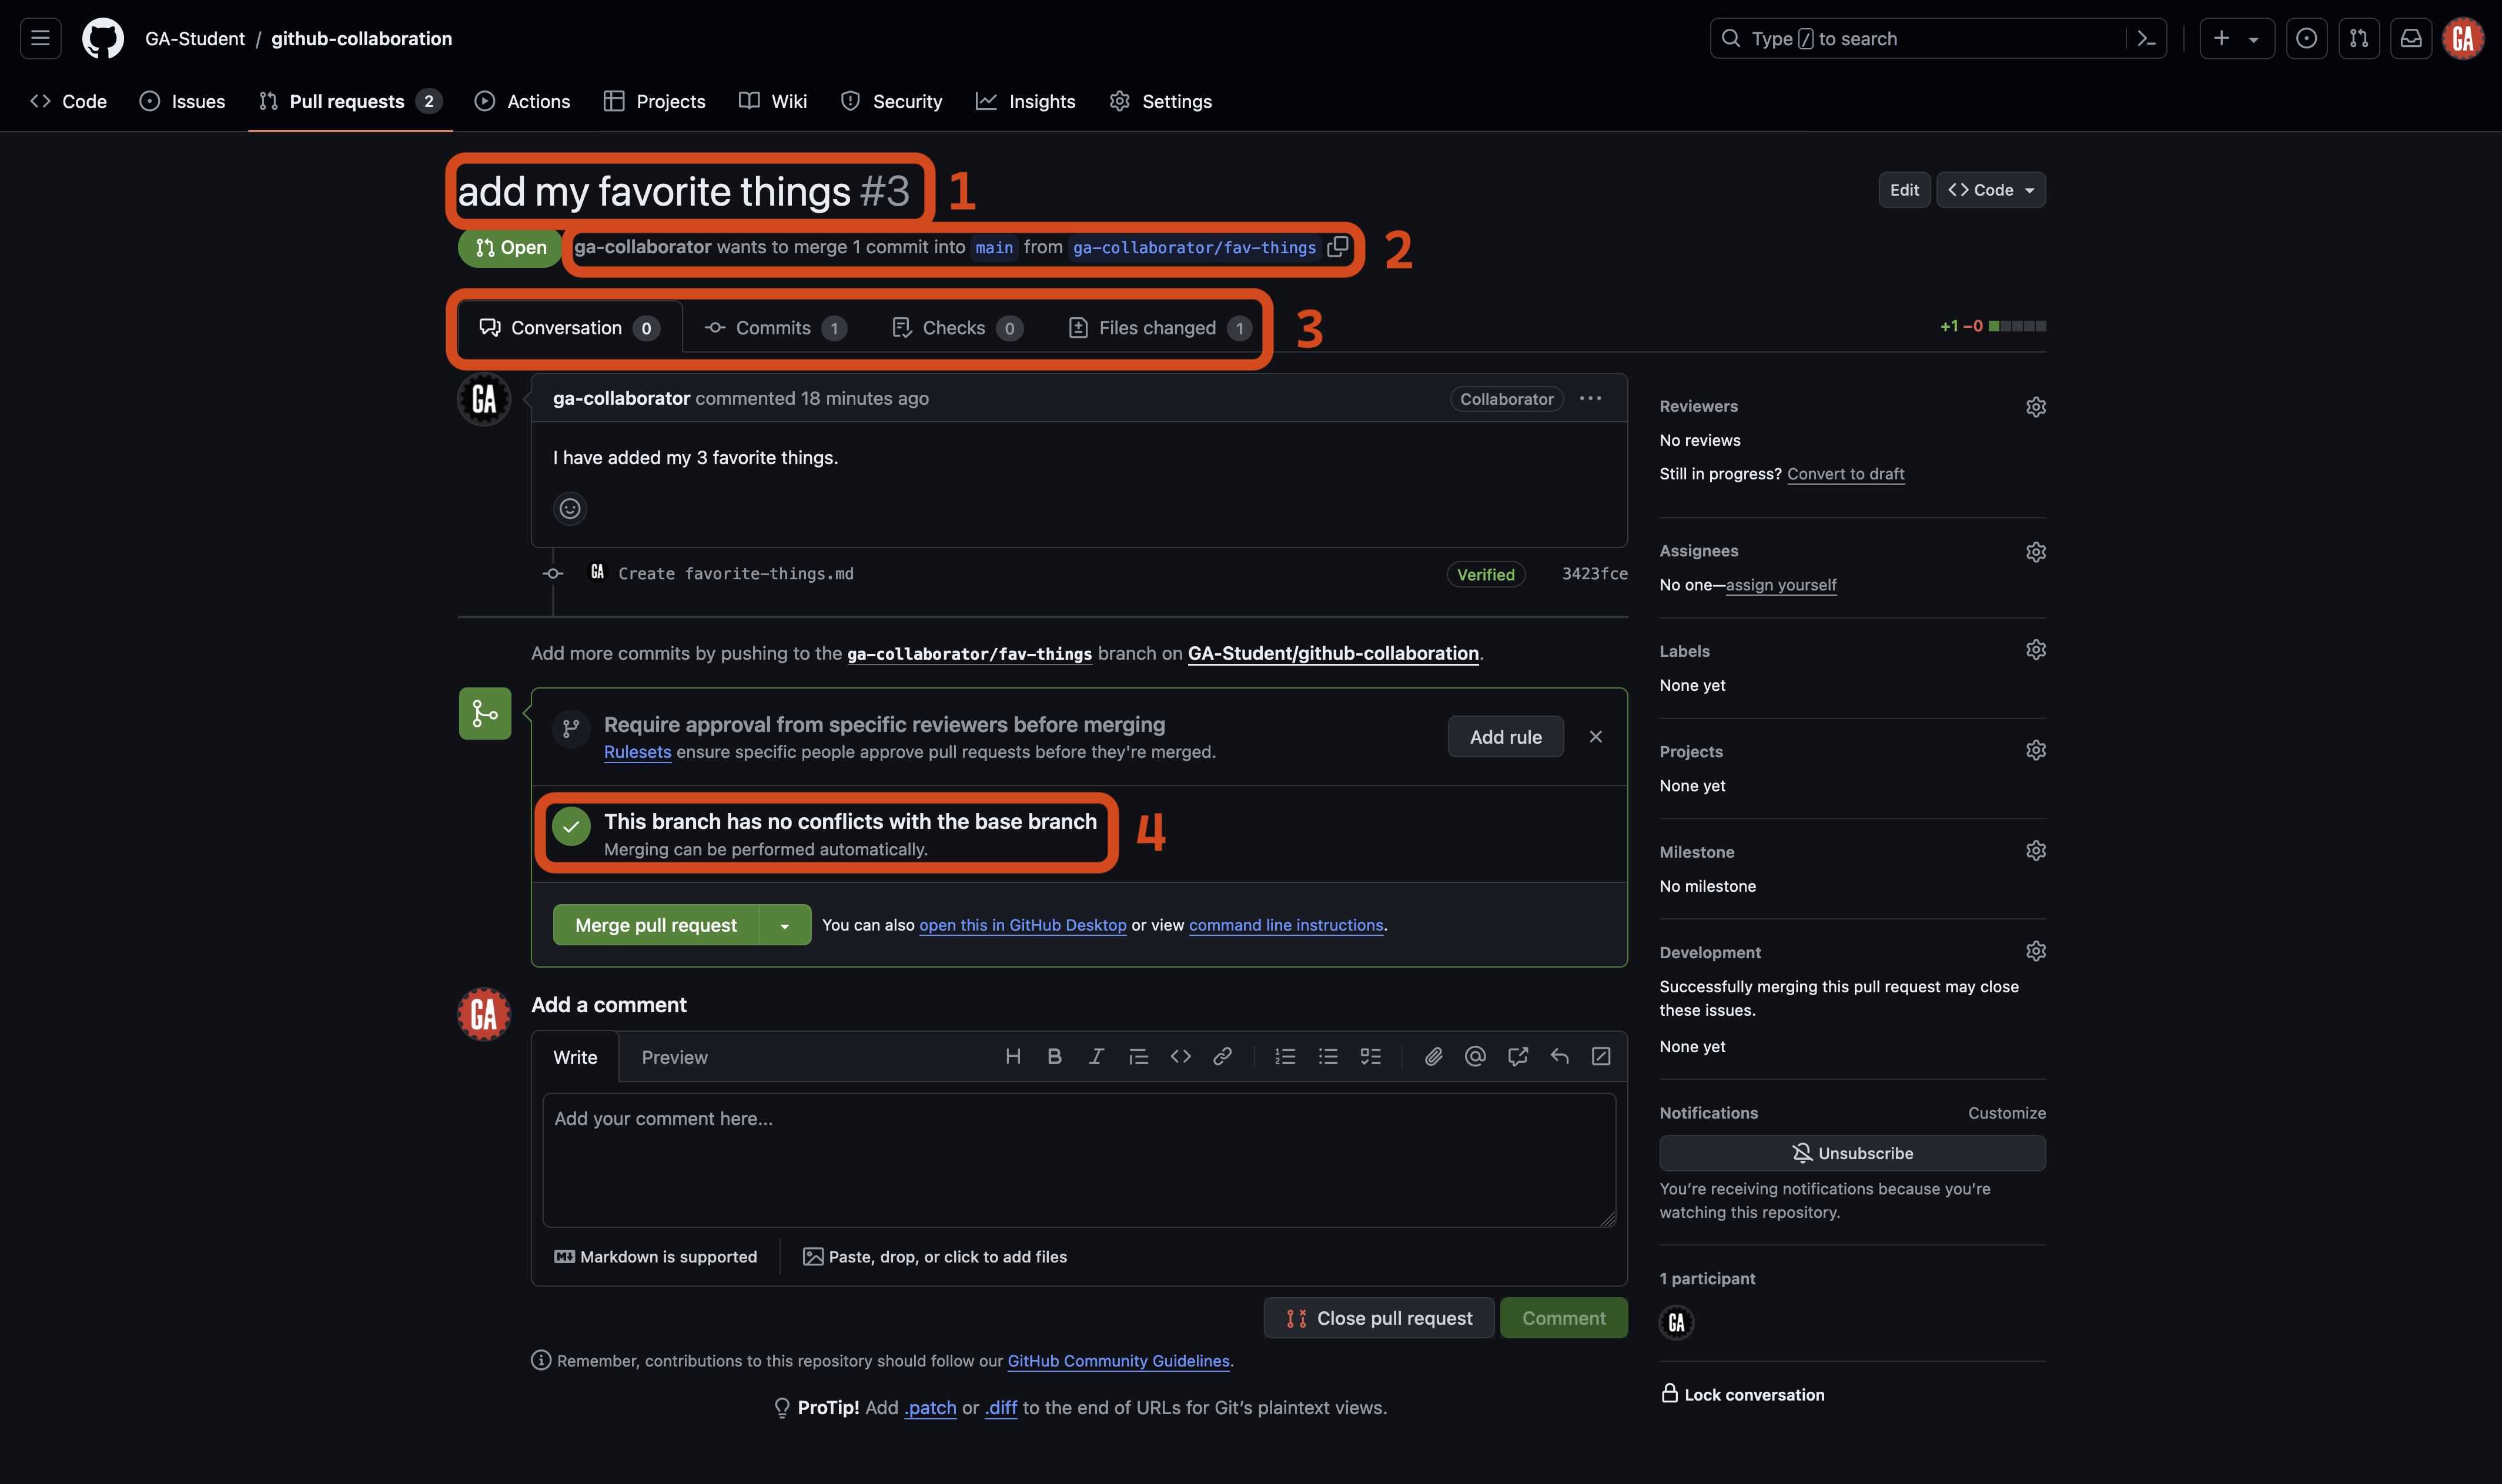Insert a task list in the comment
The width and height of the screenshot is (2502, 1484).
1370,1056
